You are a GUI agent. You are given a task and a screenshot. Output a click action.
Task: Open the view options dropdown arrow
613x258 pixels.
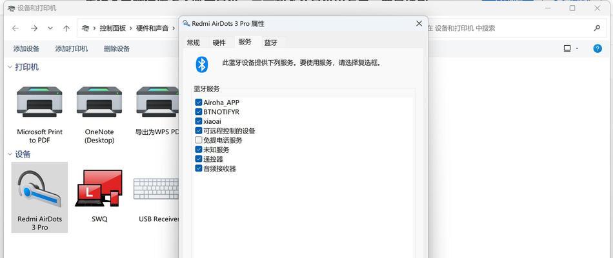pyautogui.click(x=577, y=49)
